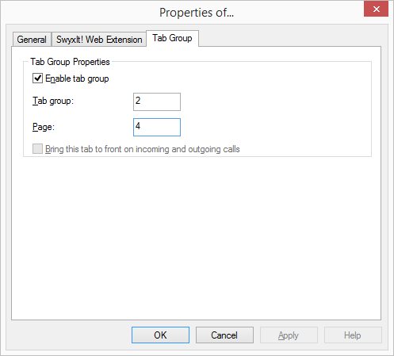This screenshot has height=356, width=394.
Task: Click the Apply button
Action: 289,335
